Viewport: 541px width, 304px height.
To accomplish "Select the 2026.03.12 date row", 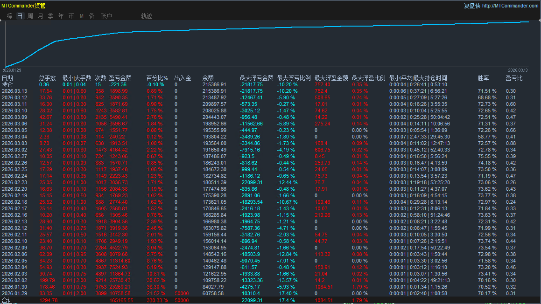I will click(x=14, y=97).
